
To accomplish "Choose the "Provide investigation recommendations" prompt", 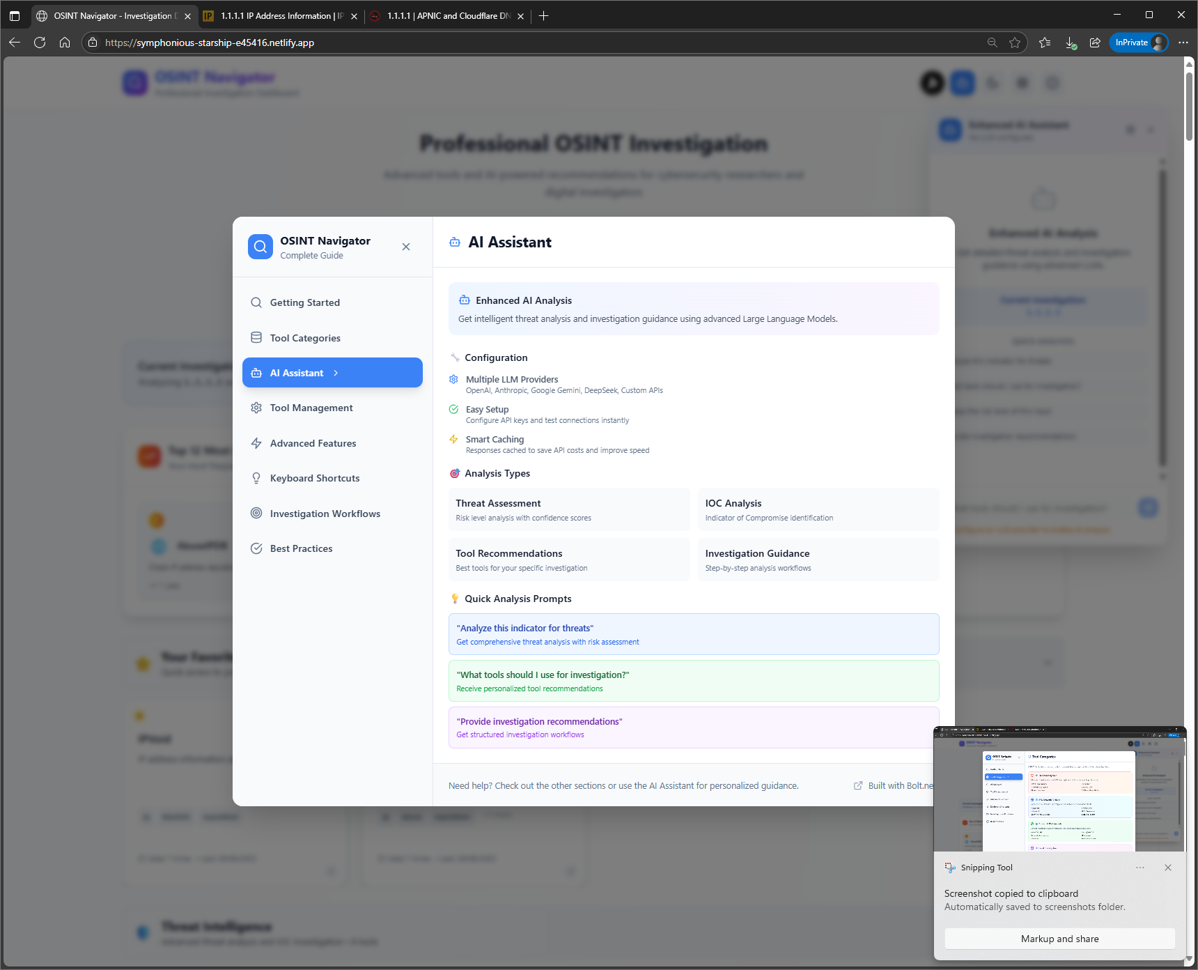I will [x=694, y=727].
